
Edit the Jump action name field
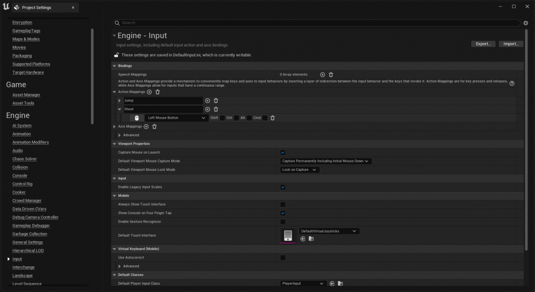[163, 101]
